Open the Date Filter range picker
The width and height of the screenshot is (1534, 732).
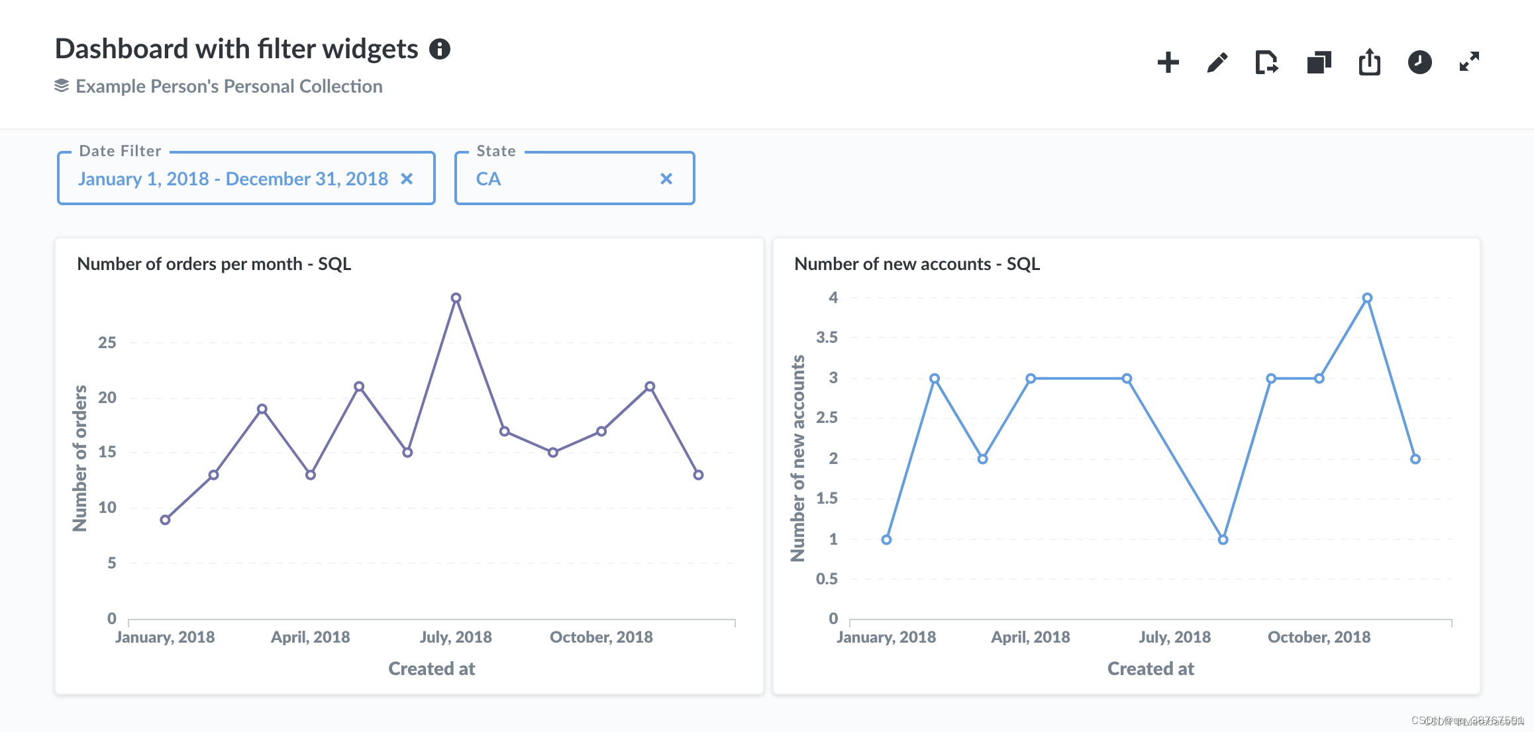coord(233,179)
